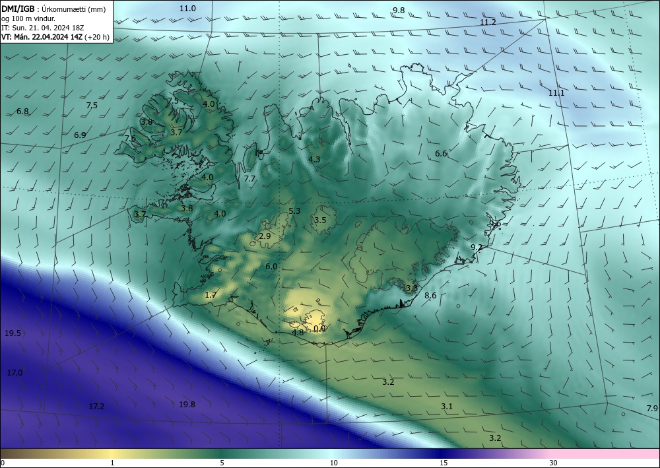Click the 7.6 value on the Westfjords coast
Image resolution: width=660 pixels, height=468 pixels.
tap(131, 138)
